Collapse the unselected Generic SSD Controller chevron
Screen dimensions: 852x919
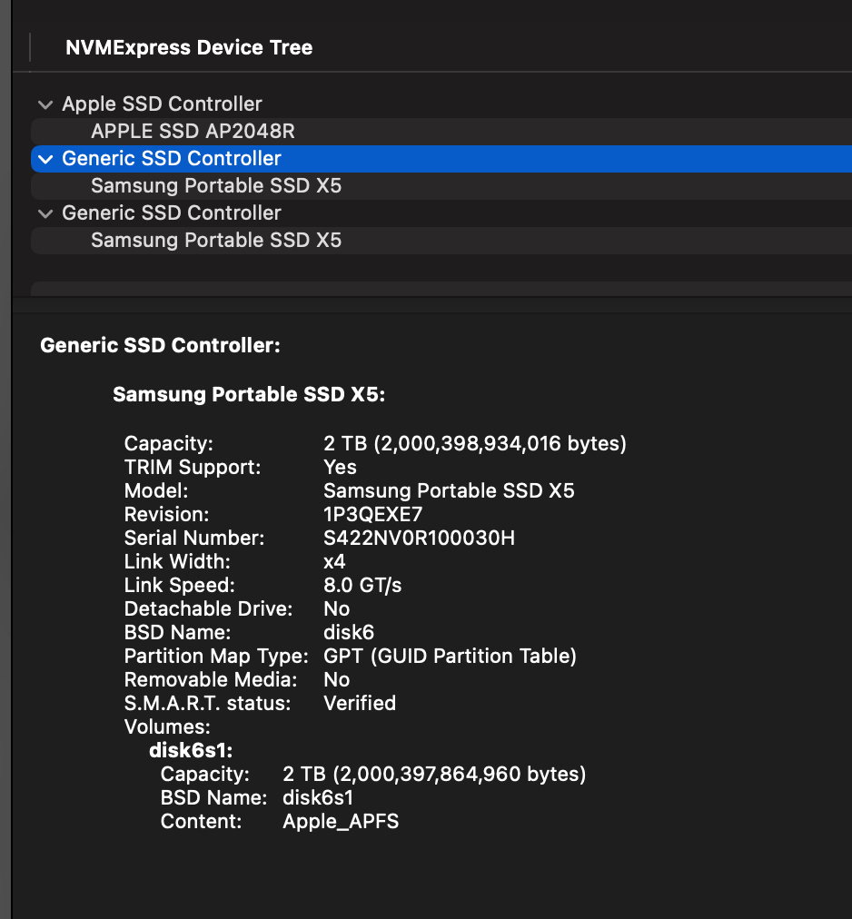coord(45,214)
